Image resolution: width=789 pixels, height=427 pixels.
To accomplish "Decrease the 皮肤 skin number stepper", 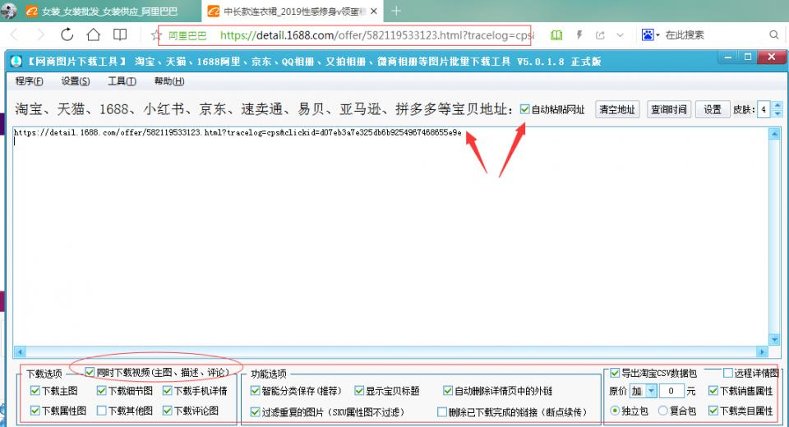I will coord(777,113).
